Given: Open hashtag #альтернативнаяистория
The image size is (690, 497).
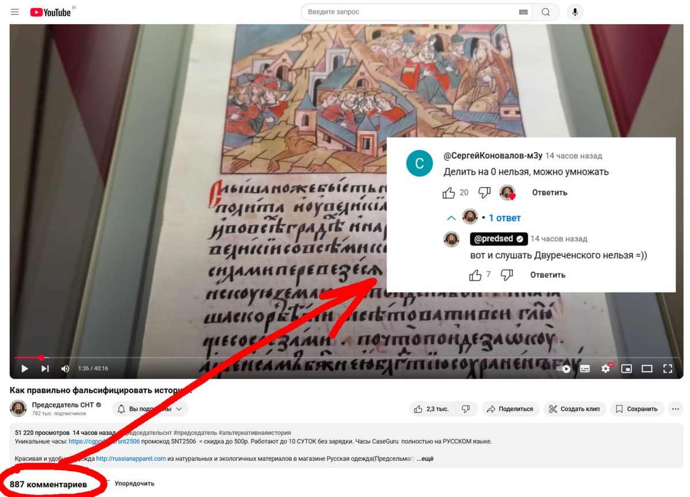Looking at the screenshot, I should point(255,433).
